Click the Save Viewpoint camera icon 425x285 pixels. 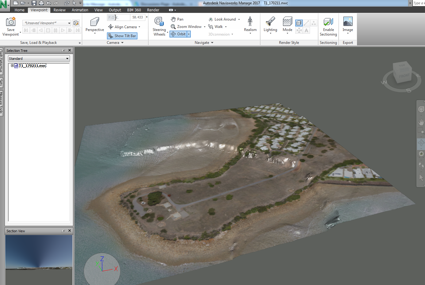(11, 21)
